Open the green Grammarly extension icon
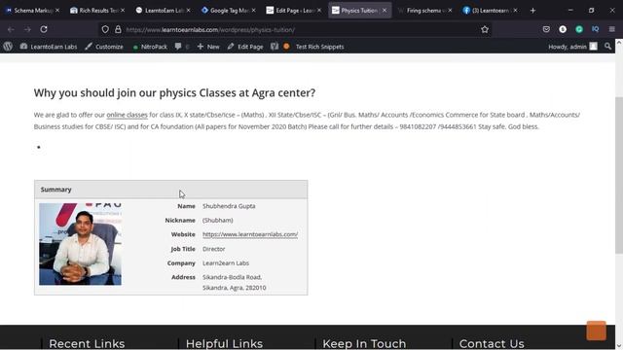This screenshot has width=623, height=350. click(x=579, y=29)
